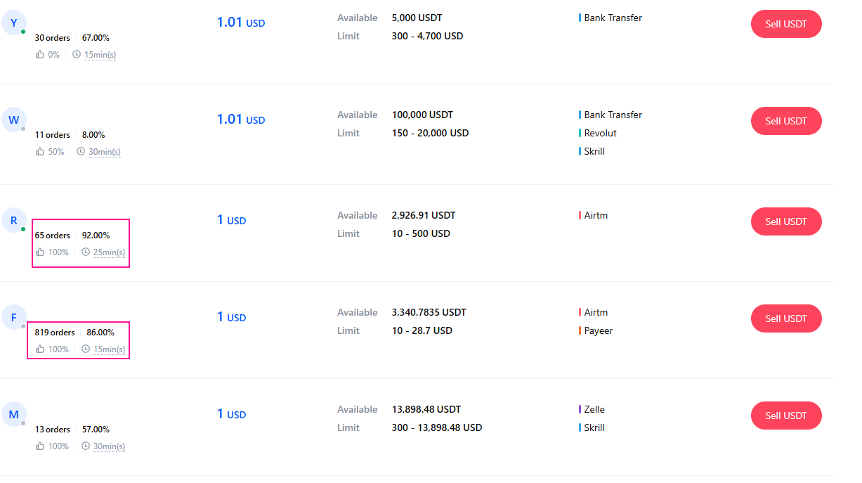
Task: Click merchant Y's round avatar
Action: tap(13, 22)
